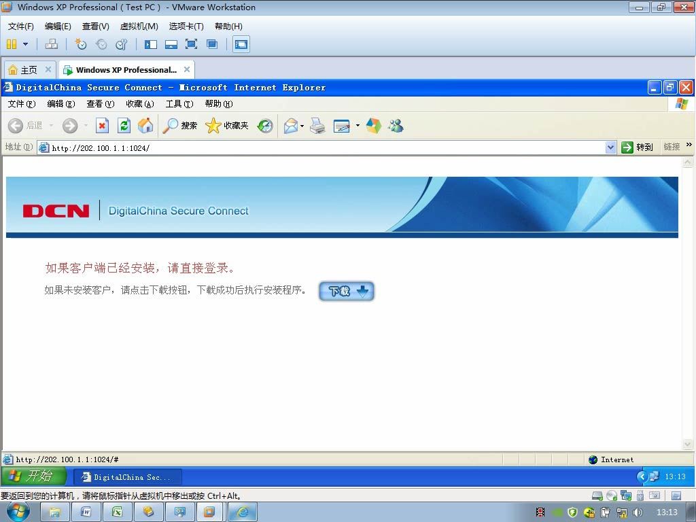Toggle the VMware thumbnail bar icon
The height and width of the screenshot is (522, 696).
pyautogui.click(x=171, y=44)
